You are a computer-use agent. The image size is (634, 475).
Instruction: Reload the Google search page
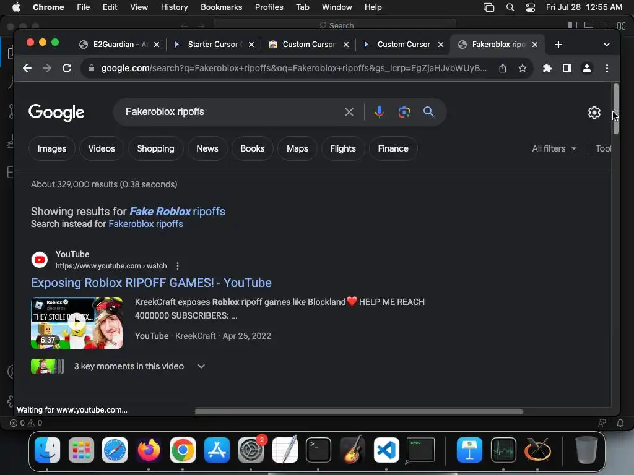(x=67, y=68)
